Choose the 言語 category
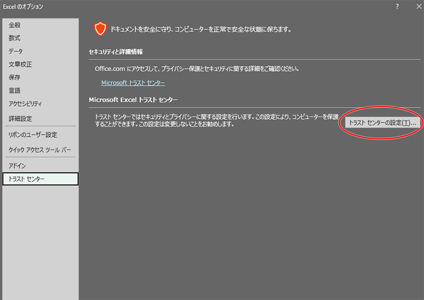The image size is (424, 300). tap(15, 91)
